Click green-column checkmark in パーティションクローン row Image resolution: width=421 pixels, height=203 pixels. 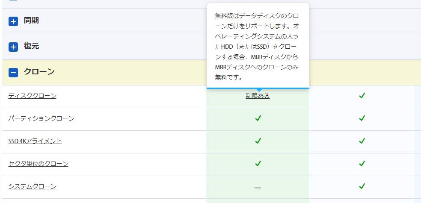[258, 118]
